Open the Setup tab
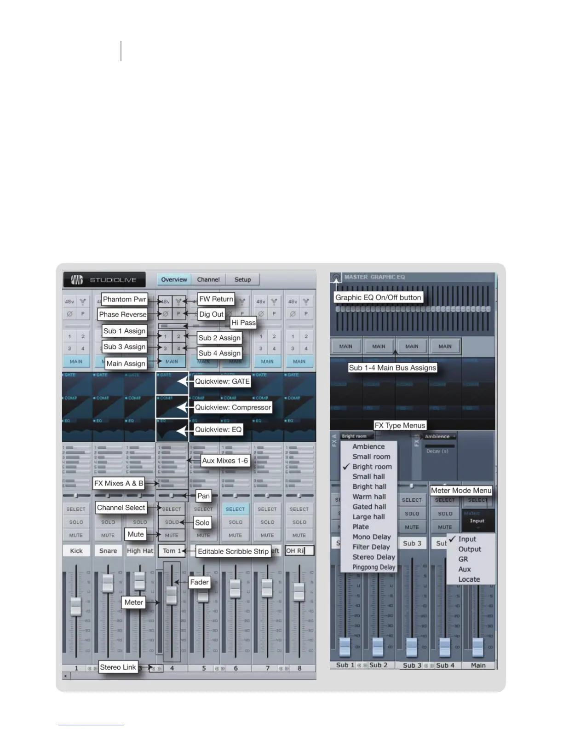 point(243,279)
